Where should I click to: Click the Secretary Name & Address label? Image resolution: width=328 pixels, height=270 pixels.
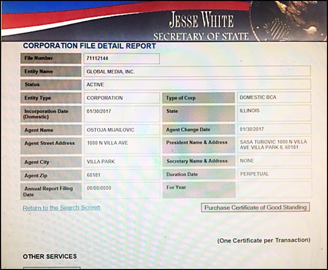click(199, 161)
